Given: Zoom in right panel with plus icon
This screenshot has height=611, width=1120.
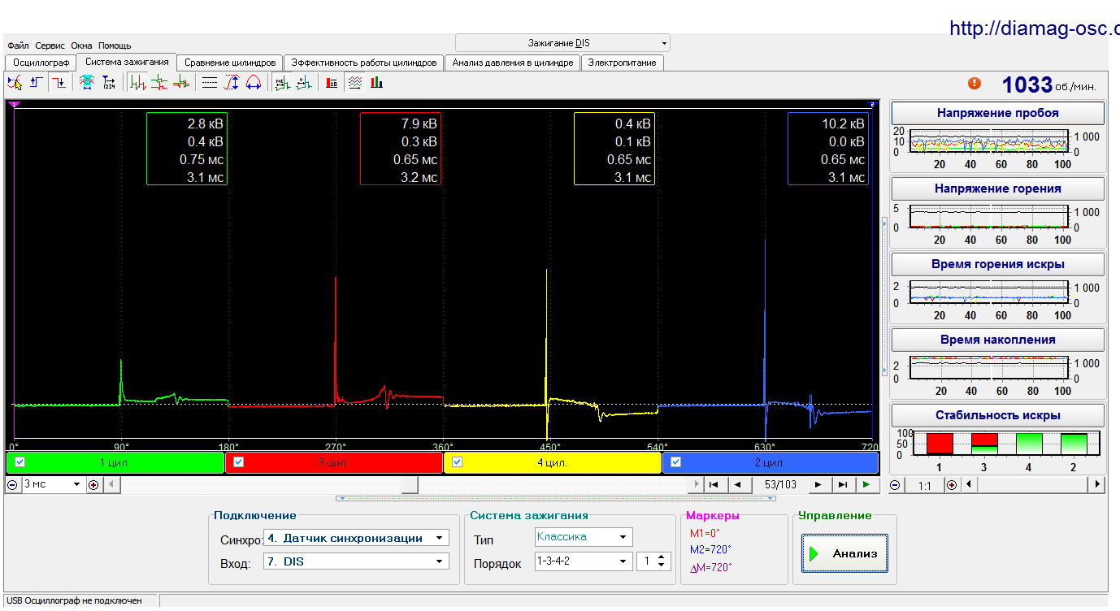Looking at the screenshot, I should (951, 485).
